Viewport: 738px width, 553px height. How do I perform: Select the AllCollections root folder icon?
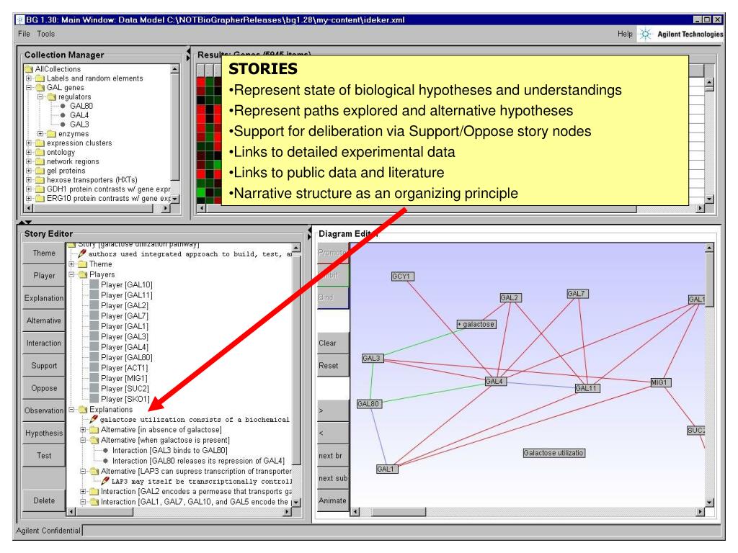coord(29,69)
